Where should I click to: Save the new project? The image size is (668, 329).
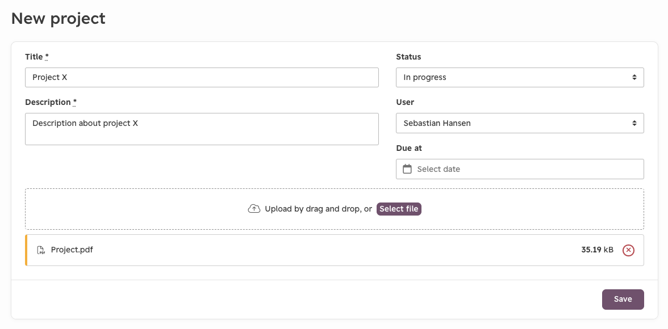pos(623,299)
